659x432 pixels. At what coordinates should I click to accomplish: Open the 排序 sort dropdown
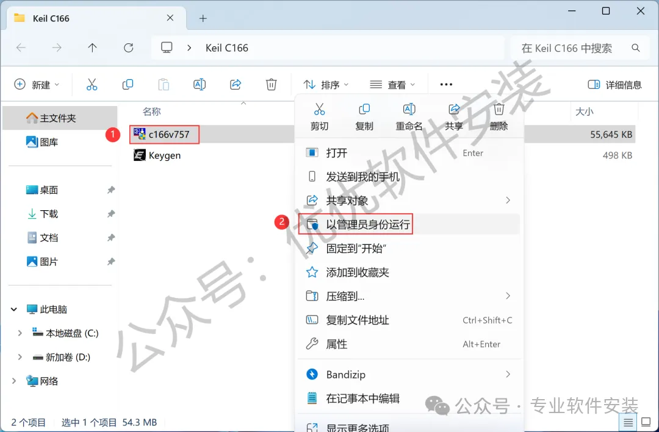pos(326,85)
